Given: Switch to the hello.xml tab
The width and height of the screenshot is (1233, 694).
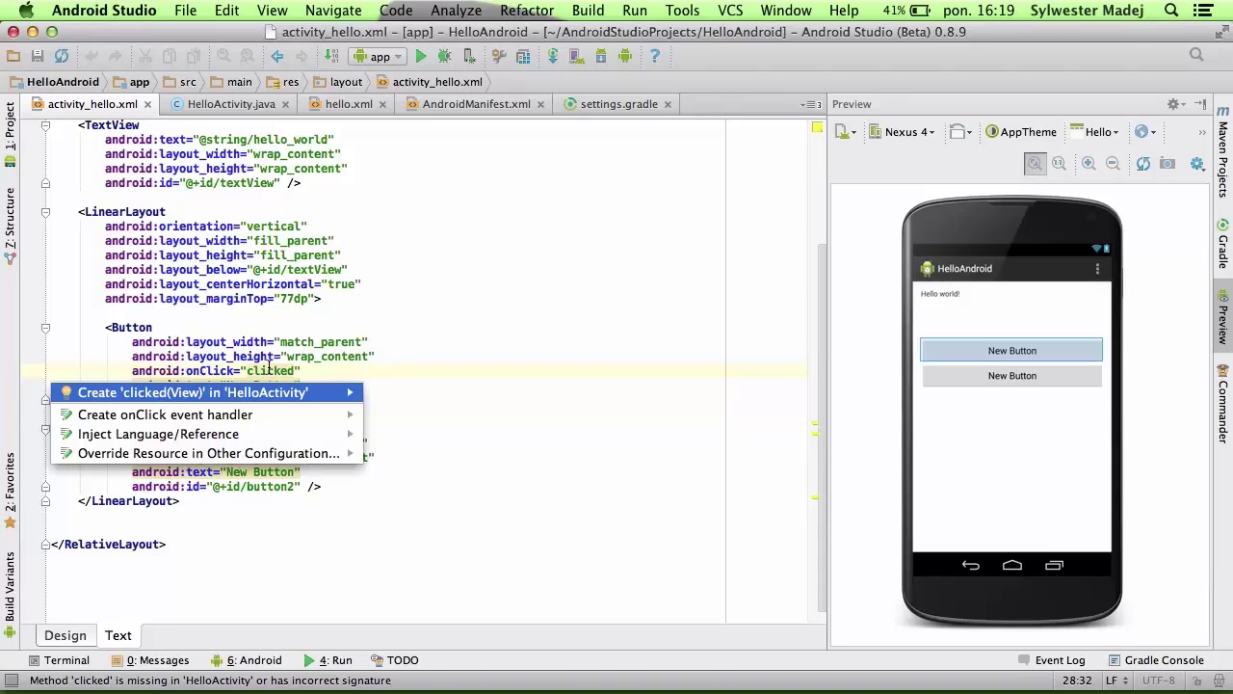Looking at the screenshot, I should pyautogui.click(x=348, y=104).
